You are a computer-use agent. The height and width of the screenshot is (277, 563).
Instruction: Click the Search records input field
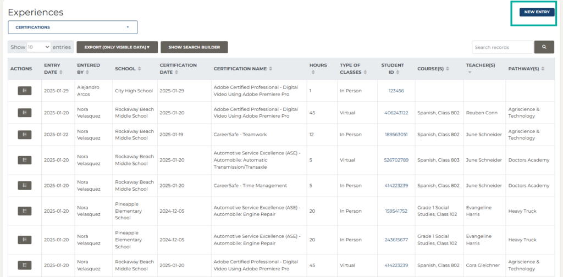[503, 47]
